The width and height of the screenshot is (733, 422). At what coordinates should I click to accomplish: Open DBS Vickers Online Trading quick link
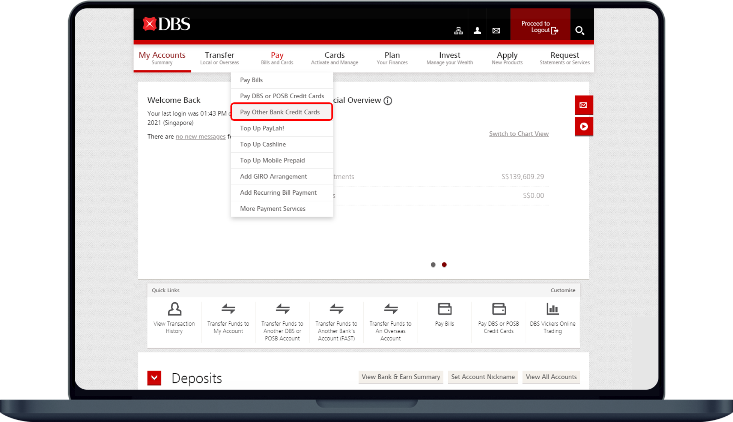pos(552,318)
